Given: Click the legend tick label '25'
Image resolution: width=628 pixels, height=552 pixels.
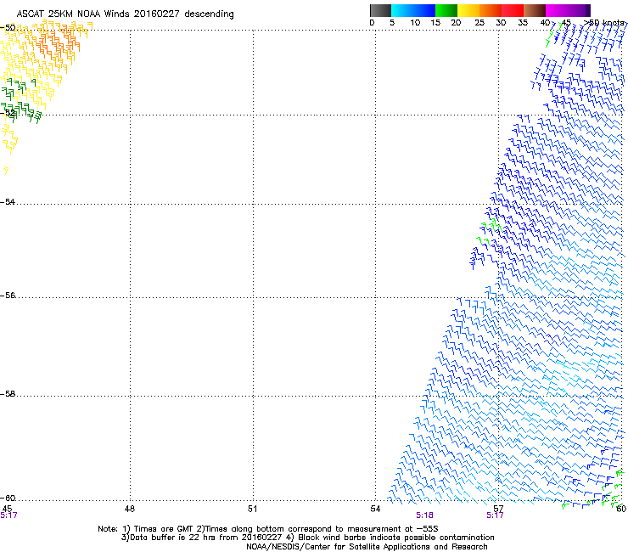Looking at the screenshot, I should [x=479, y=23].
